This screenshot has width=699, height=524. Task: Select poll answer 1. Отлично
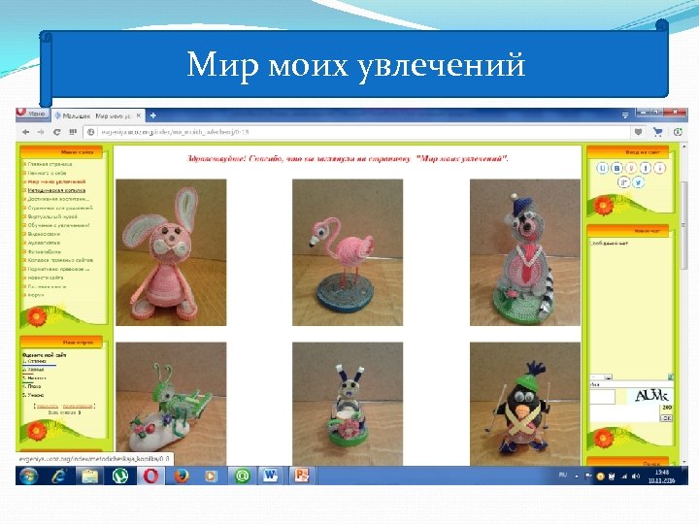point(34,361)
